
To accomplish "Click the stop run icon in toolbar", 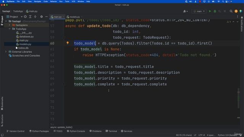I will 225,11.
